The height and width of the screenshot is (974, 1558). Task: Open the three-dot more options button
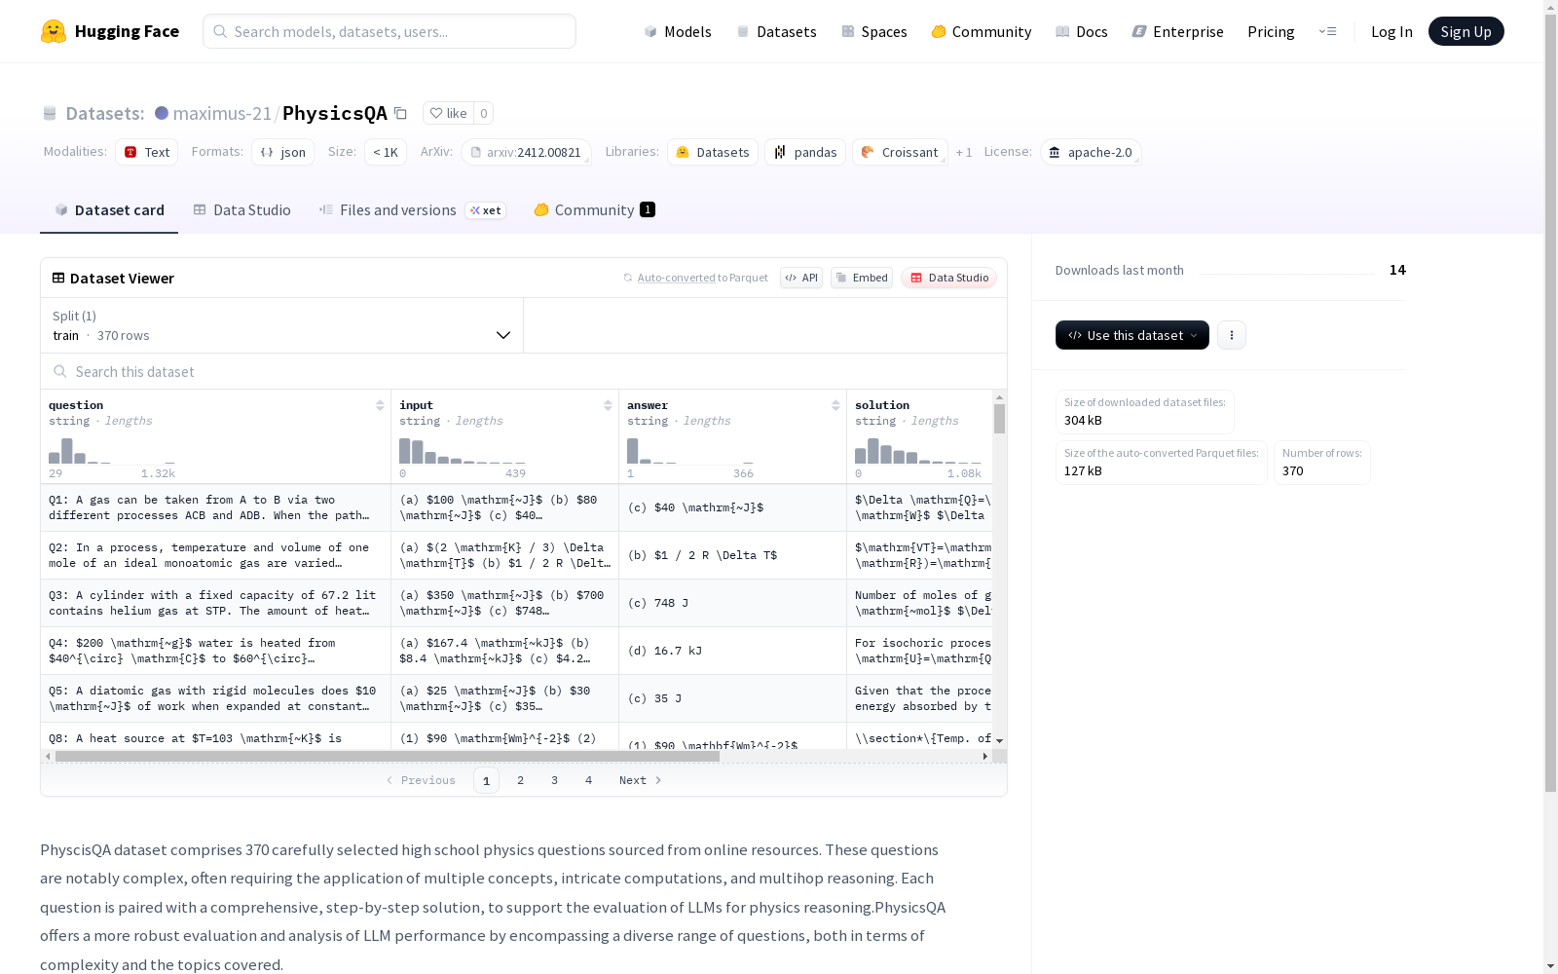coord(1232,335)
